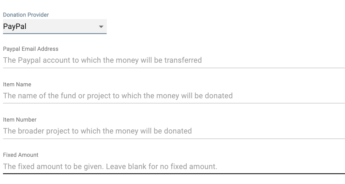345x184 pixels.
Task: Click the underline below the Item Number field
Action: click(174, 138)
